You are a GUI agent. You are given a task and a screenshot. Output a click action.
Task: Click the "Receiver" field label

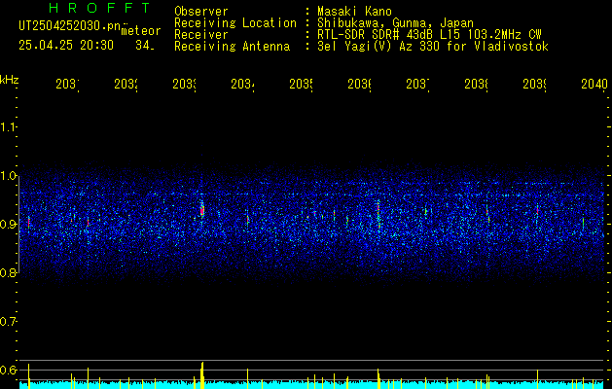pyautogui.click(x=201, y=35)
